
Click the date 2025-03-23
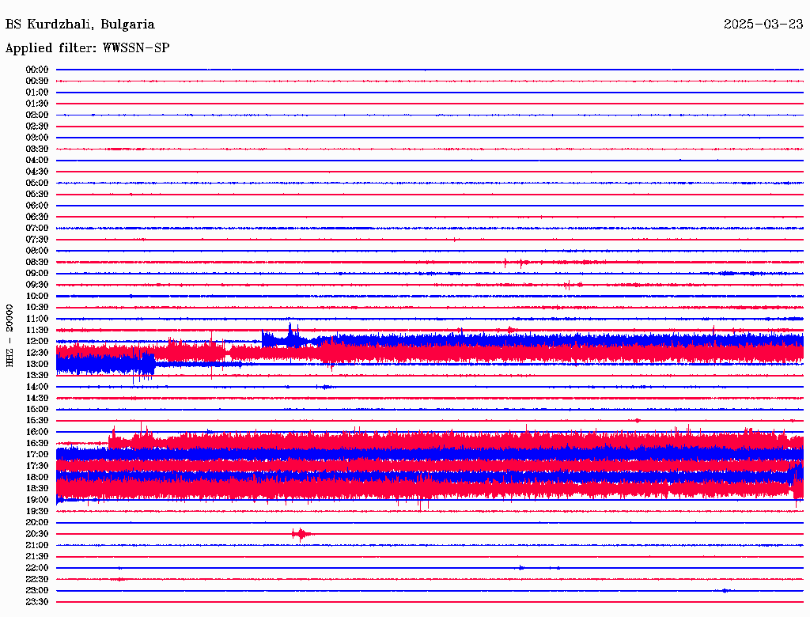[x=763, y=25]
